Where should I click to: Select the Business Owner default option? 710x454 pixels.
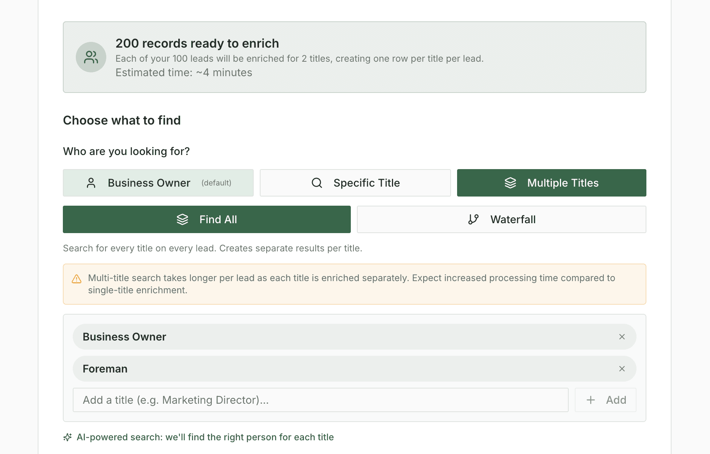(x=158, y=182)
